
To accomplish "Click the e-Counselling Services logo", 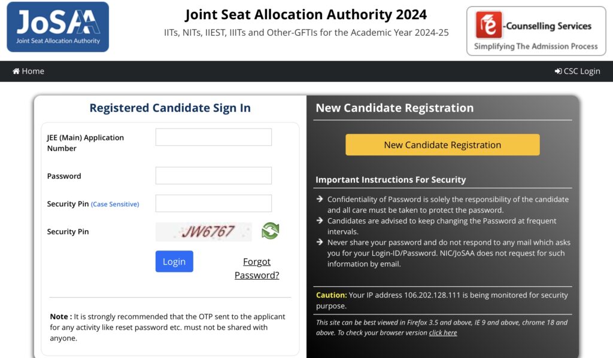I will 536,31.
